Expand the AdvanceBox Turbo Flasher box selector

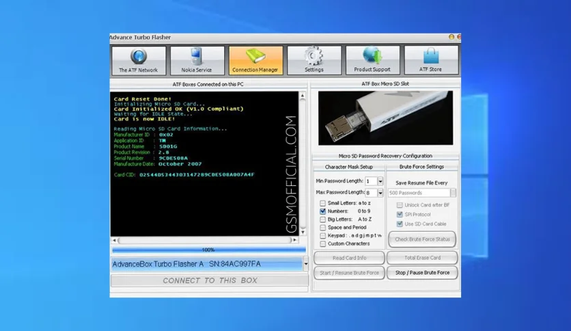(305, 264)
